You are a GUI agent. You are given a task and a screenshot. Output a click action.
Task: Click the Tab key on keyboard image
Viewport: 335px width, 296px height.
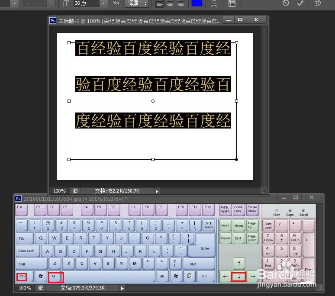[24, 238]
